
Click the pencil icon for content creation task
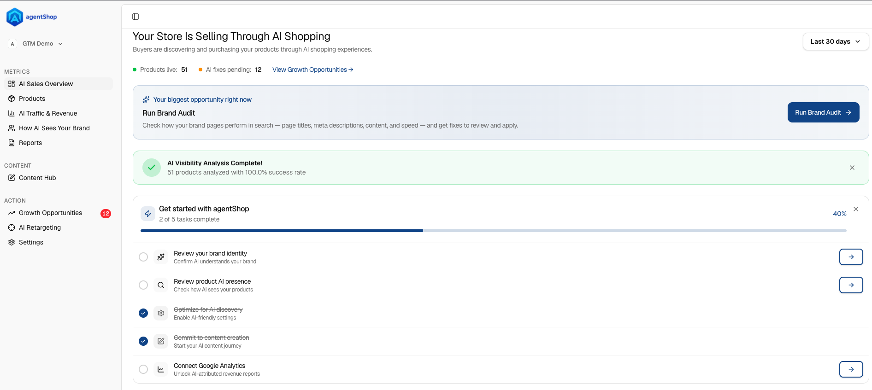(161, 341)
